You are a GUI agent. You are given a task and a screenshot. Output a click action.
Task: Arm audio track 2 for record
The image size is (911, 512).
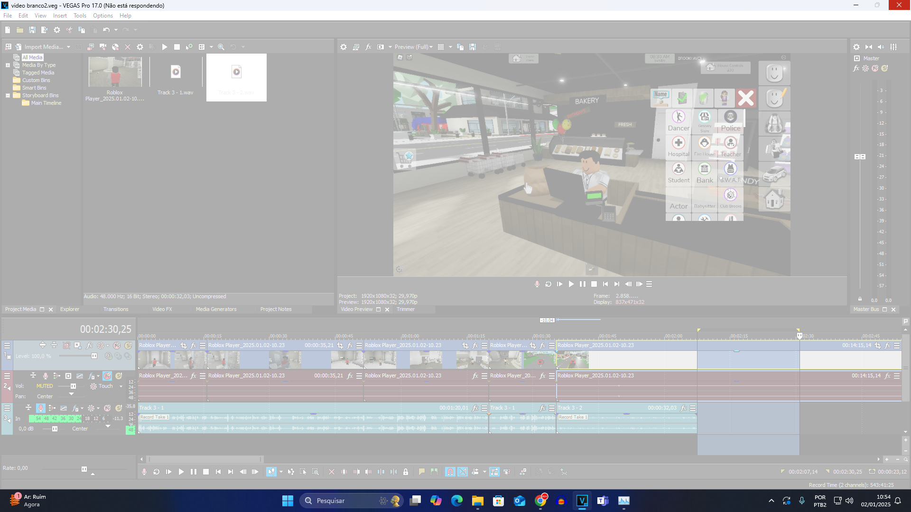click(46, 376)
